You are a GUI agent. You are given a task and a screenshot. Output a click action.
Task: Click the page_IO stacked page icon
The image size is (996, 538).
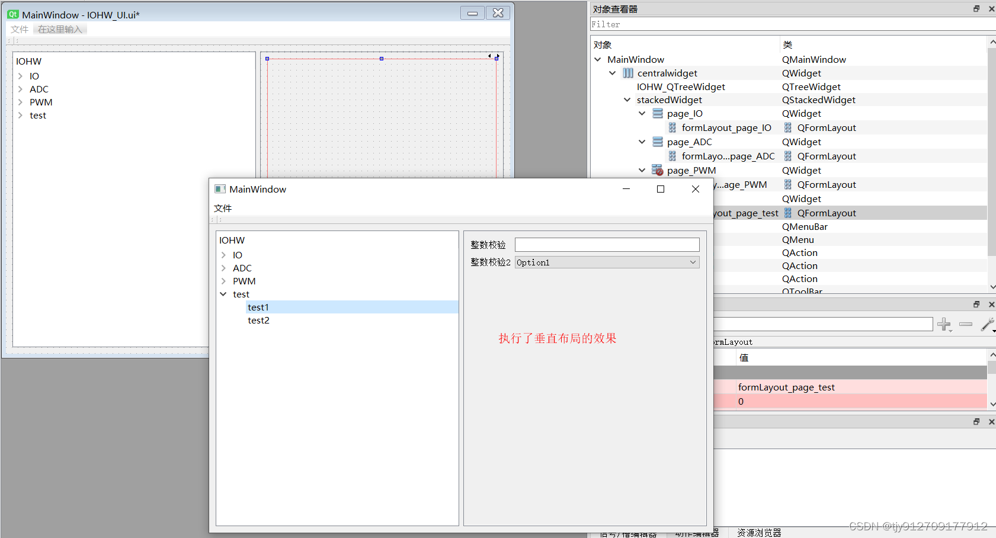658,113
